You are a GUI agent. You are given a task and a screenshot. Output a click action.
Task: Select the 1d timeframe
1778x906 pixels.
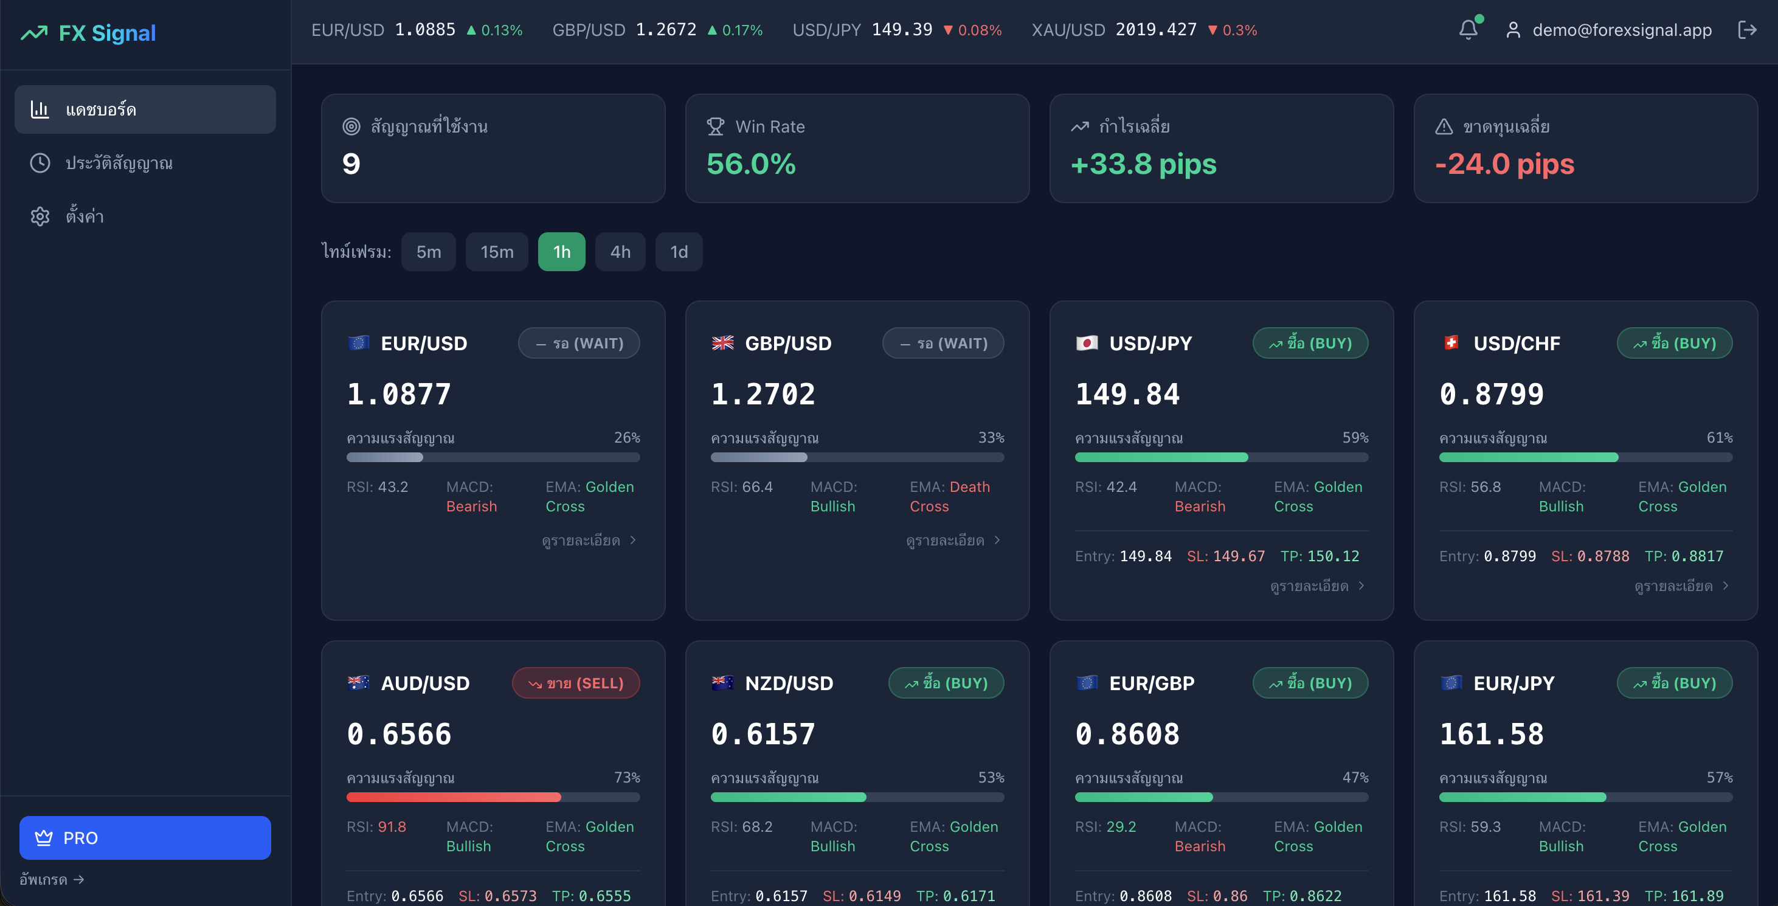pyautogui.click(x=678, y=251)
